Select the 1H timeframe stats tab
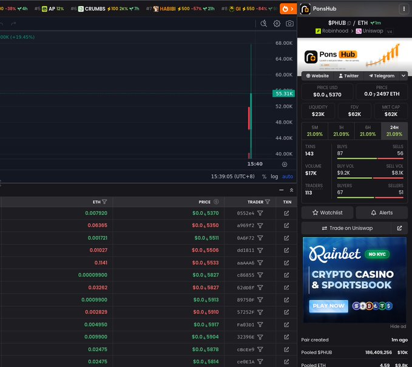This screenshot has height=367, width=412. click(341, 131)
